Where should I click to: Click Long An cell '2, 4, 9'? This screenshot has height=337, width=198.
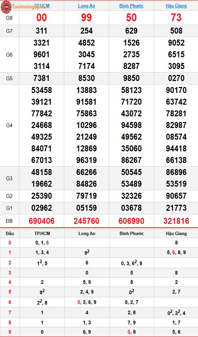87,292
